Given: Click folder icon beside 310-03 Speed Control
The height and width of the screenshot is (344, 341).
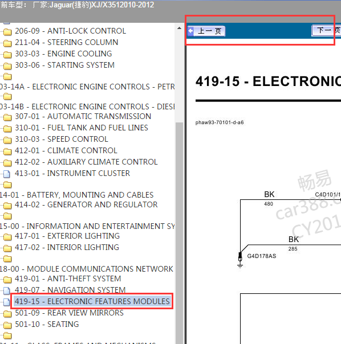Looking at the screenshot, I should 7,141.
